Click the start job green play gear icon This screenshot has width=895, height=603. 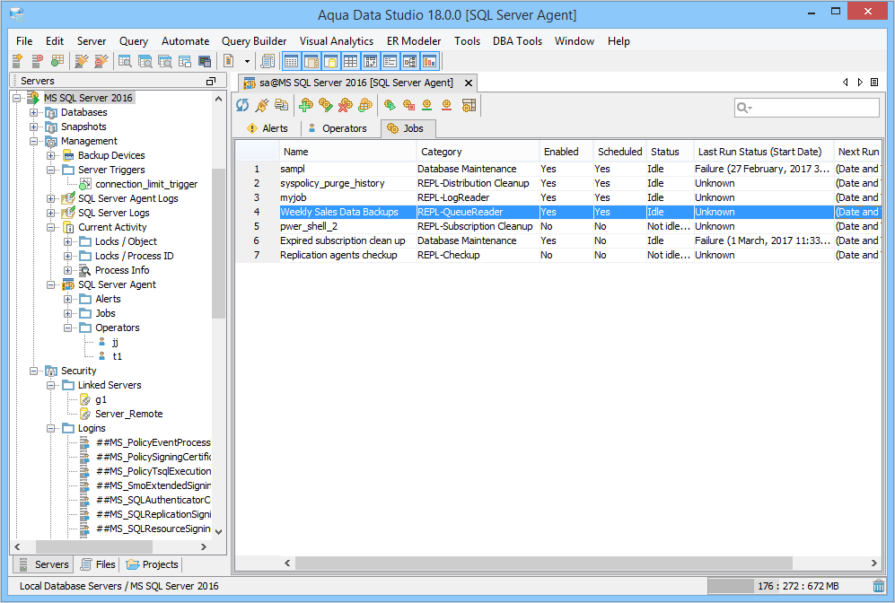tap(390, 105)
